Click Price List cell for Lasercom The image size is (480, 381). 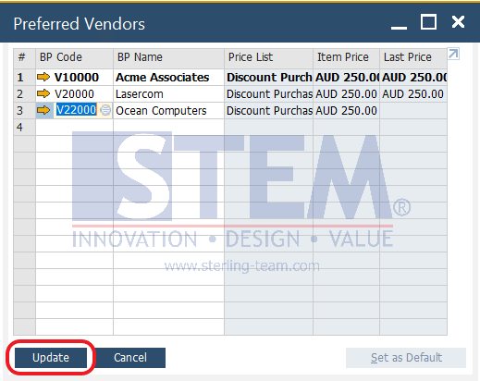pyautogui.click(x=268, y=93)
